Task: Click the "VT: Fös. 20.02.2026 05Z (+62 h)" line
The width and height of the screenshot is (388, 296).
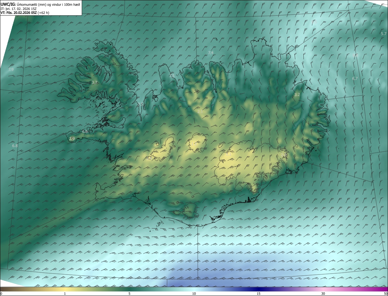Action: point(25,13)
